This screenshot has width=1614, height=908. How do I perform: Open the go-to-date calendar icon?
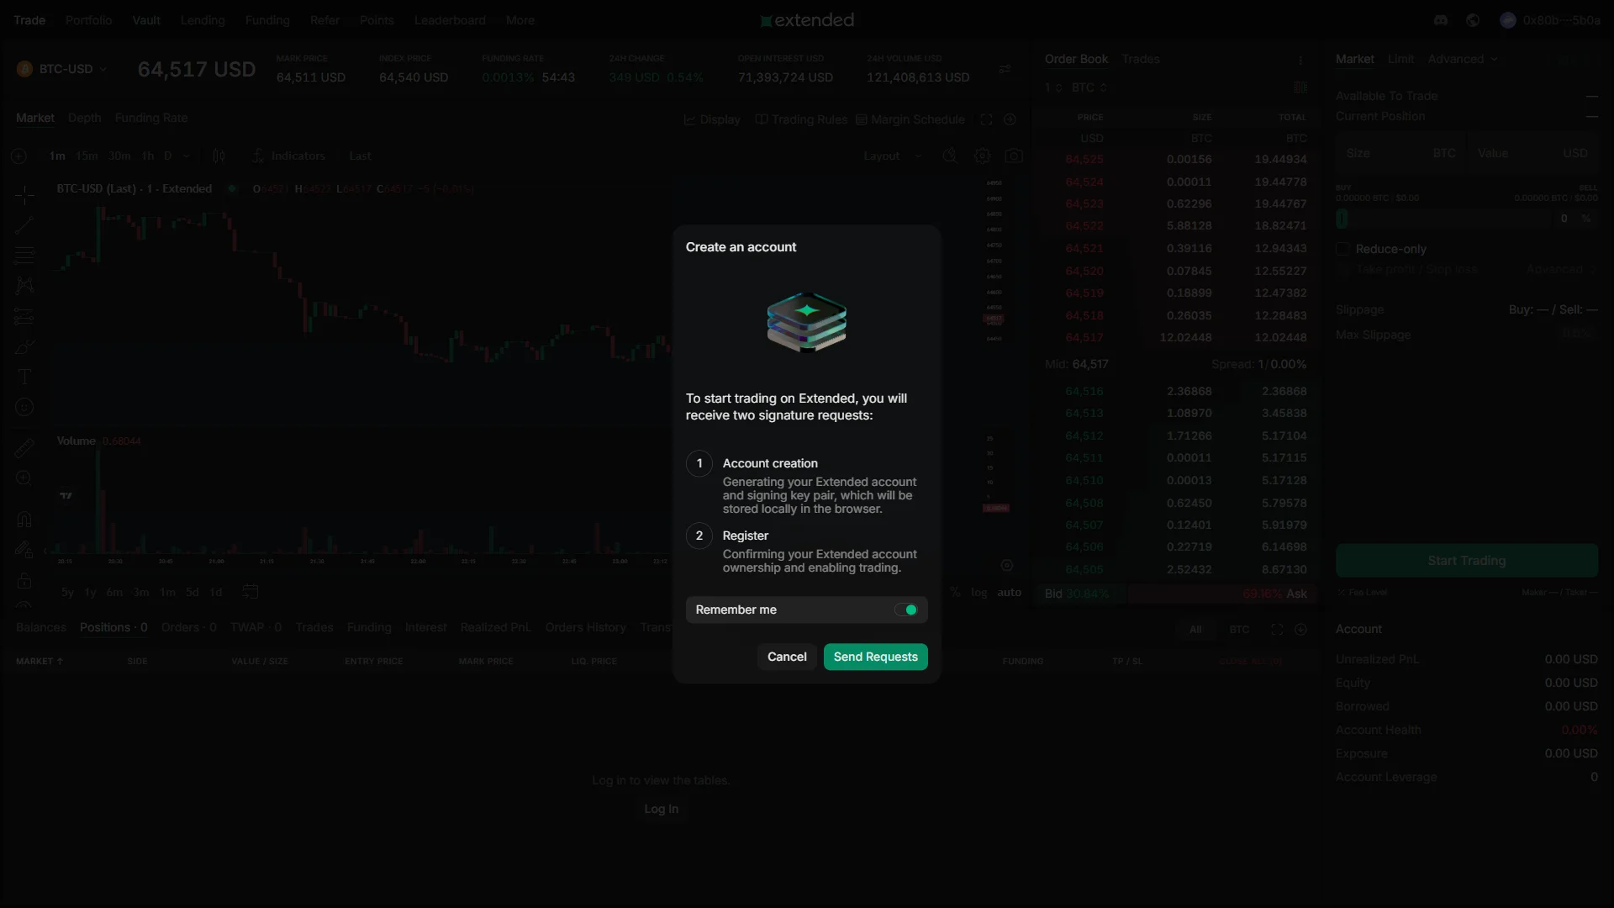[251, 592]
